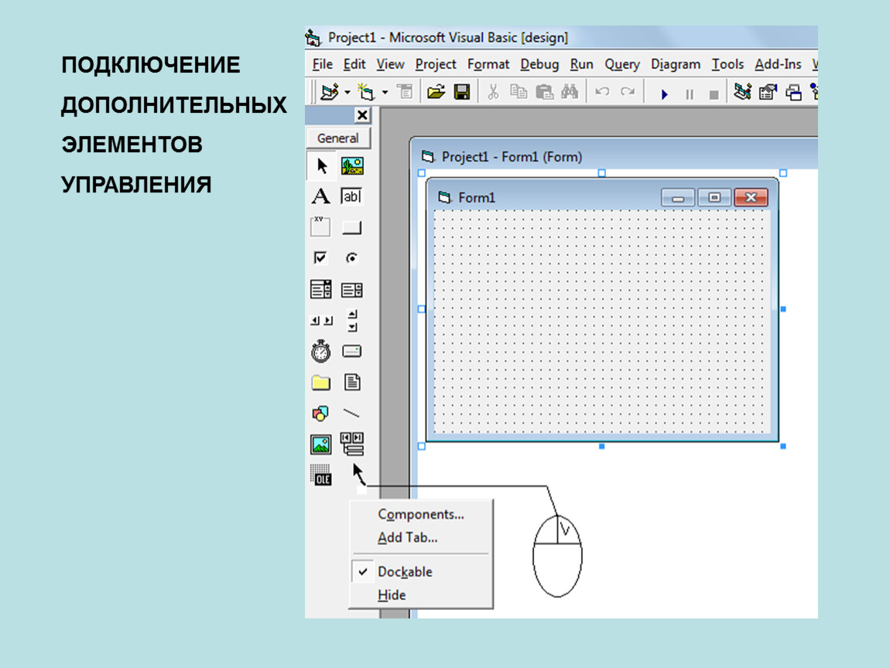Select the CheckBox control tool

320,258
